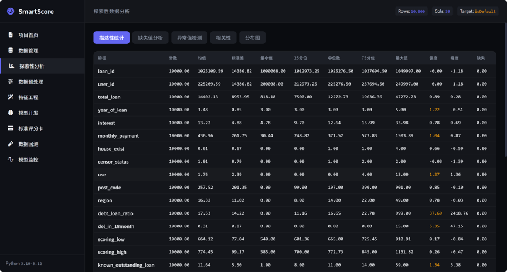Click the max value 47272.73
The width and height of the screenshot is (507, 272).
(406, 97)
